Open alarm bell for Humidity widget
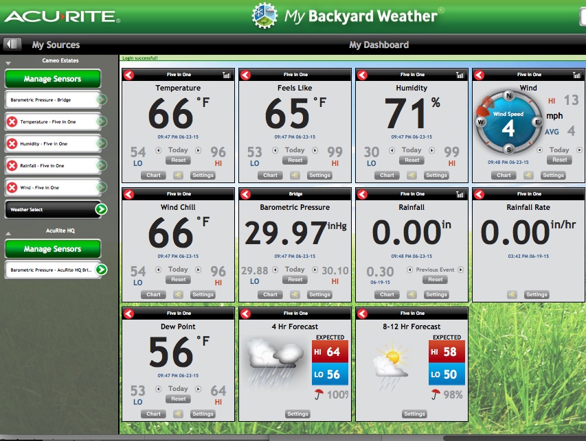This screenshot has height=441, width=586. point(412,175)
